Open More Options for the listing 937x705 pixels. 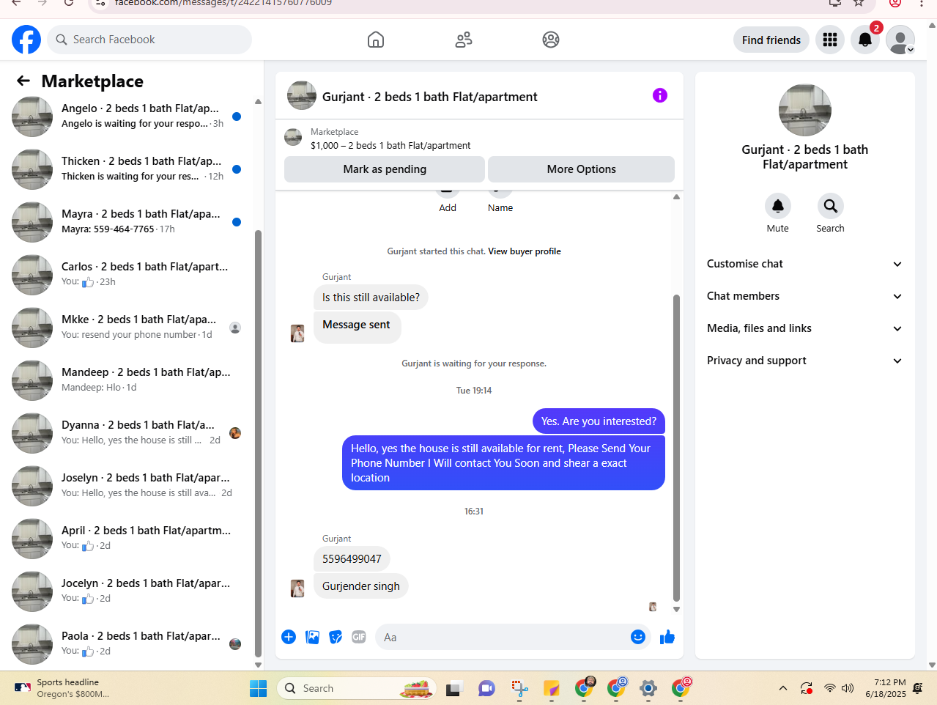[x=582, y=169]
